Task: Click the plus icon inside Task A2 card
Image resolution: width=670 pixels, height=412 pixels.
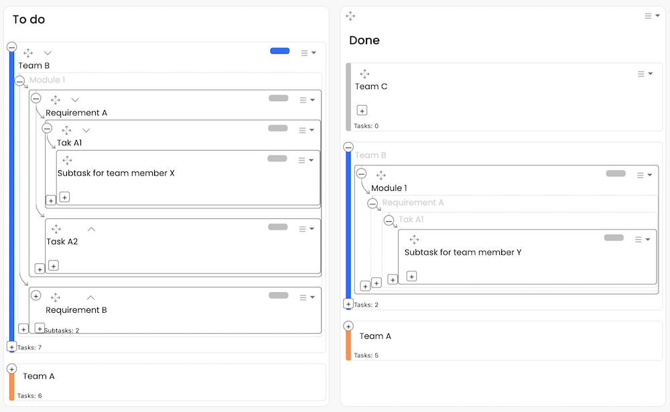Action: (54, 266)
